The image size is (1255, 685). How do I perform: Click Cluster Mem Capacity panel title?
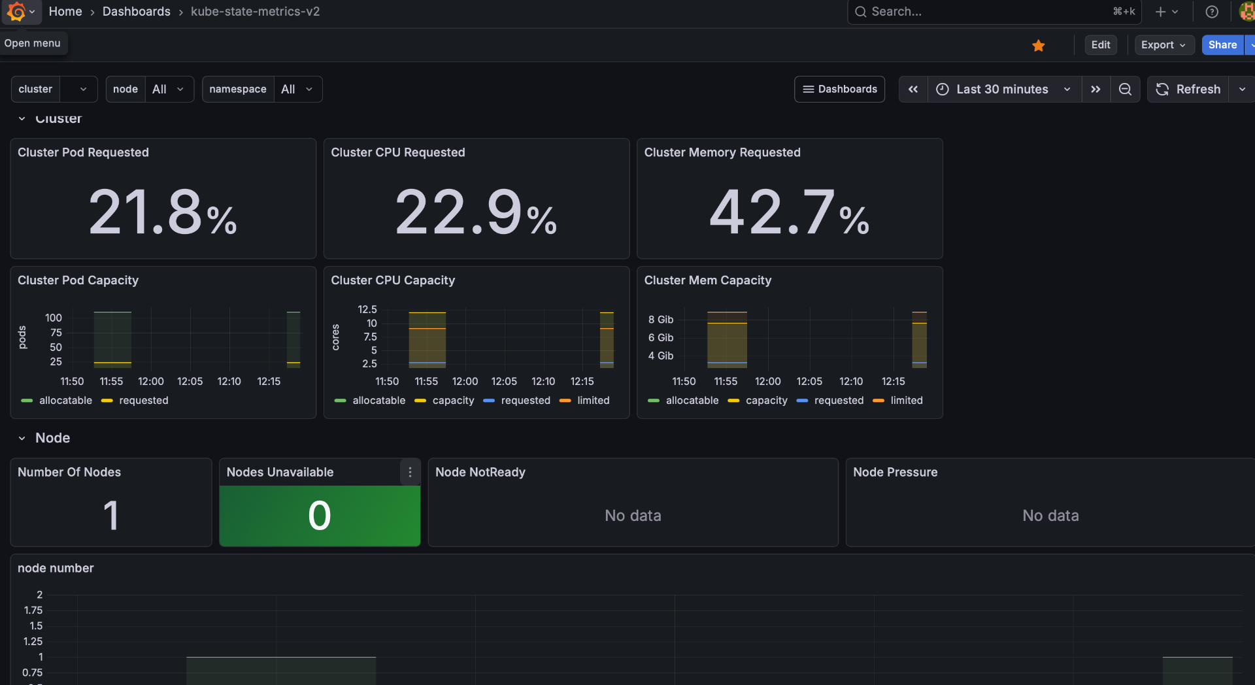click(x=708, y=280)
